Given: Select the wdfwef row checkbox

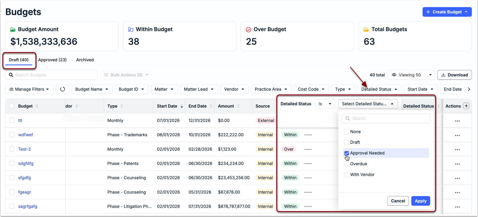Looking at the screenshot, I should click(x=12, y=135).
